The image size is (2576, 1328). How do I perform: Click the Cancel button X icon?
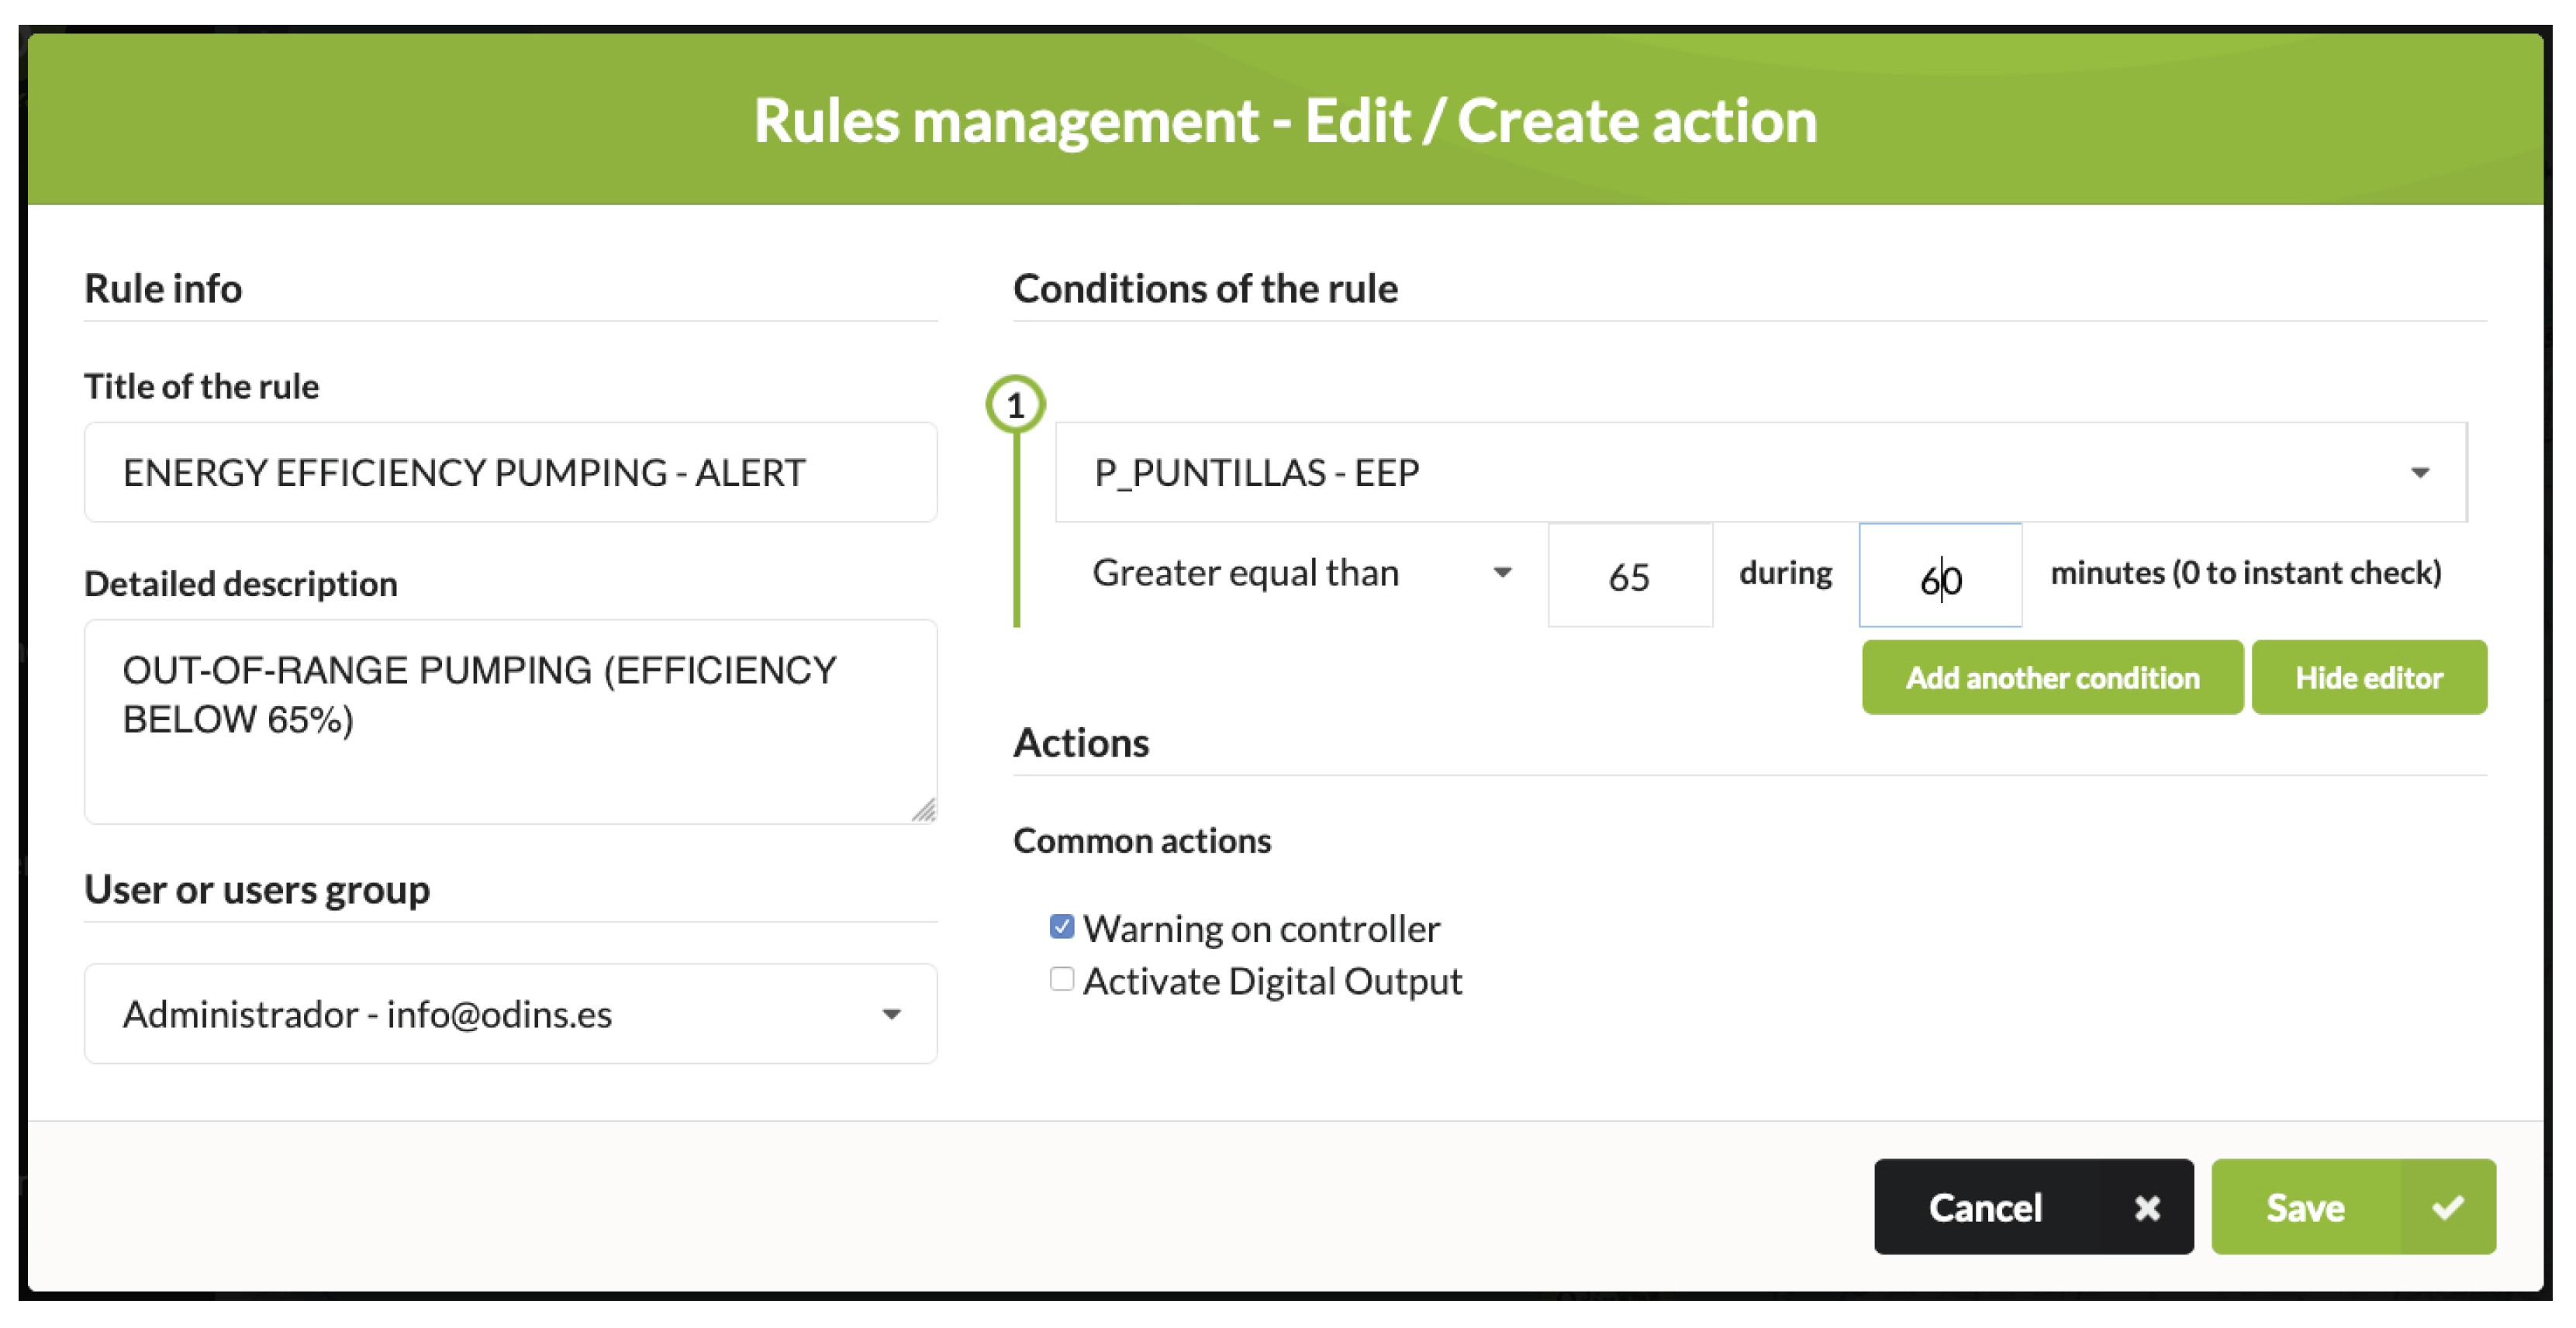coord(2146,1208)
